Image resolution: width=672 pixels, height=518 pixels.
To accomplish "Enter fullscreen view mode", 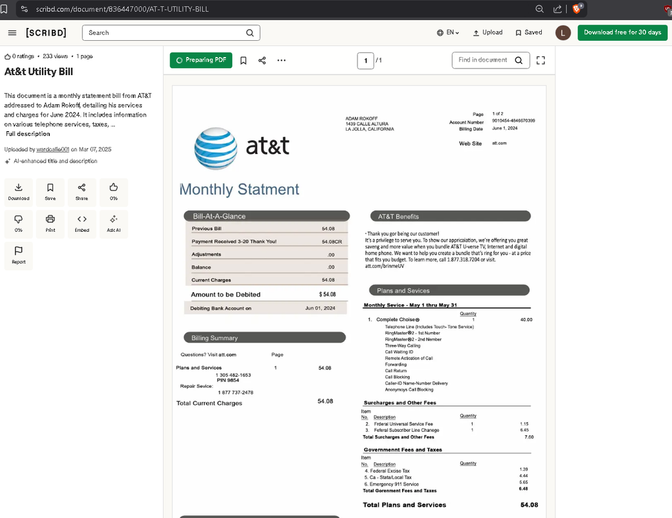I will point(541,60).
